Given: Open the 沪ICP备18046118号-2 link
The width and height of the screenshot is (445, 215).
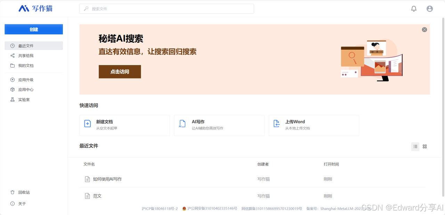Looking at the screenshot, I should coord(160,209).
